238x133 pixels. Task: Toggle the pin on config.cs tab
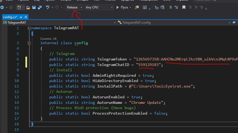[21, 17]
